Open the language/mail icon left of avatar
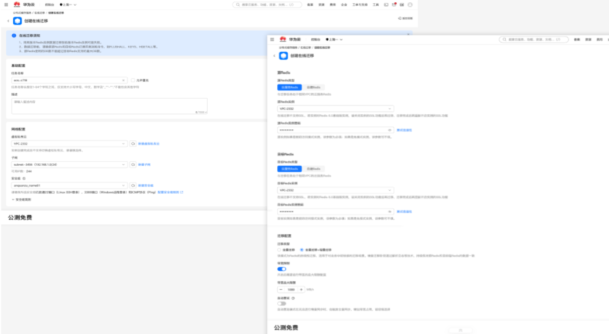 tap(402, 5)
